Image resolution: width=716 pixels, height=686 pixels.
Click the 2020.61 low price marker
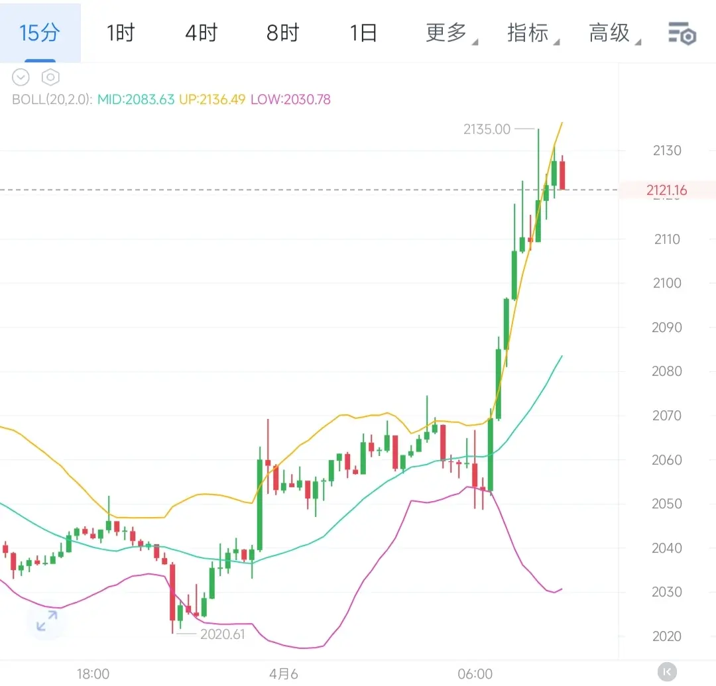coord(222,634)
